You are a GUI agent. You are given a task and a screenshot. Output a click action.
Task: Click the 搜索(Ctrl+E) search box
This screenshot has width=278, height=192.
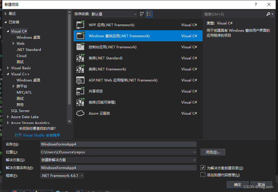coord(234,14)
